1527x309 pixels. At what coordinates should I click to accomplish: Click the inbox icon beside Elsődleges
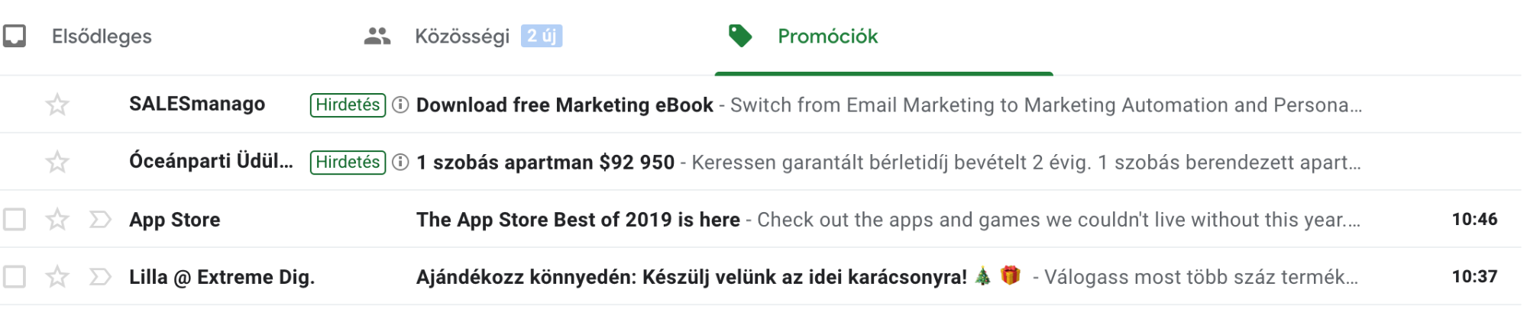click(15, 36)
